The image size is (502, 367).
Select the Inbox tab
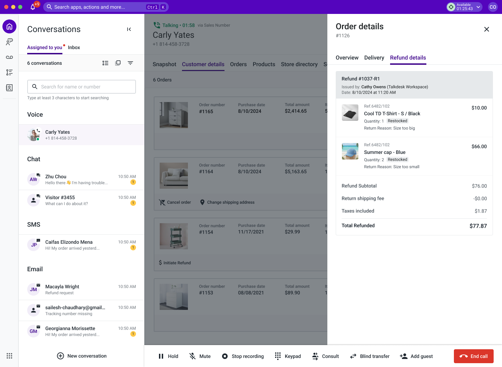click(74, 47)
